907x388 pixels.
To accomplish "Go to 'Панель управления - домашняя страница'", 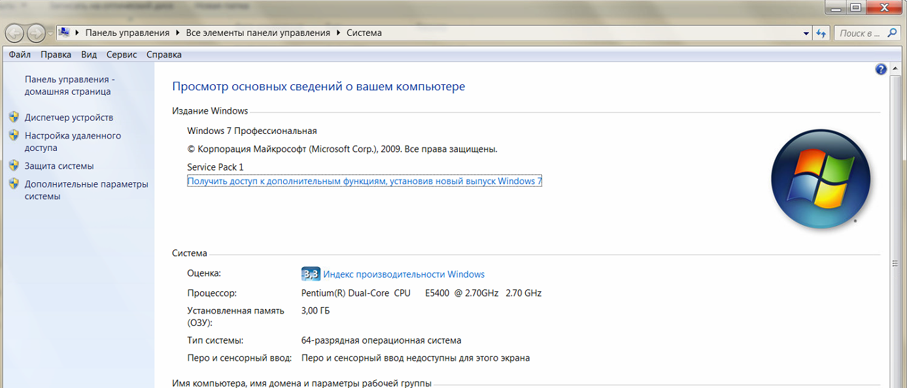I will point(70,86).
